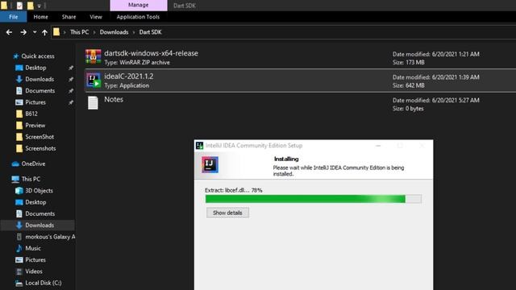Click the Manage contextual tab

click(139, 6)
